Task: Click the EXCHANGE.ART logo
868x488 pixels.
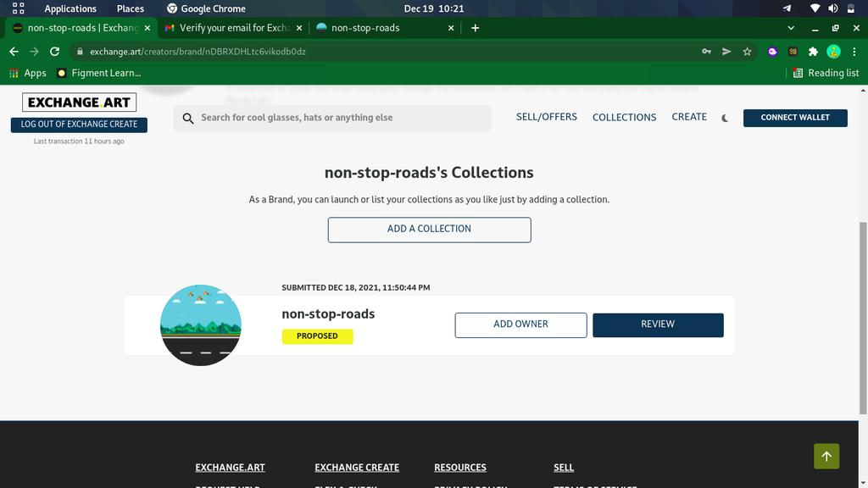Action: coord(79,103)
